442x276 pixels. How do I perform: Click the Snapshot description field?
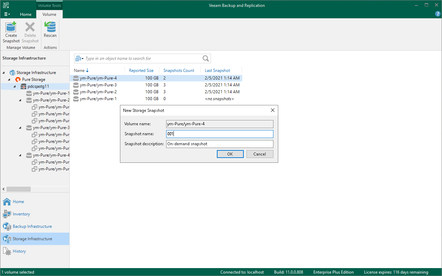(x=220, y=144)
